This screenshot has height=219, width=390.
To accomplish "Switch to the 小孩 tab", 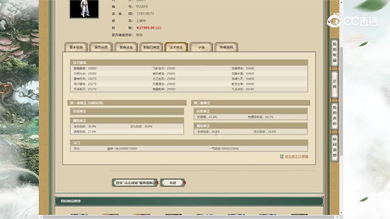I will [x=201, y=47].
